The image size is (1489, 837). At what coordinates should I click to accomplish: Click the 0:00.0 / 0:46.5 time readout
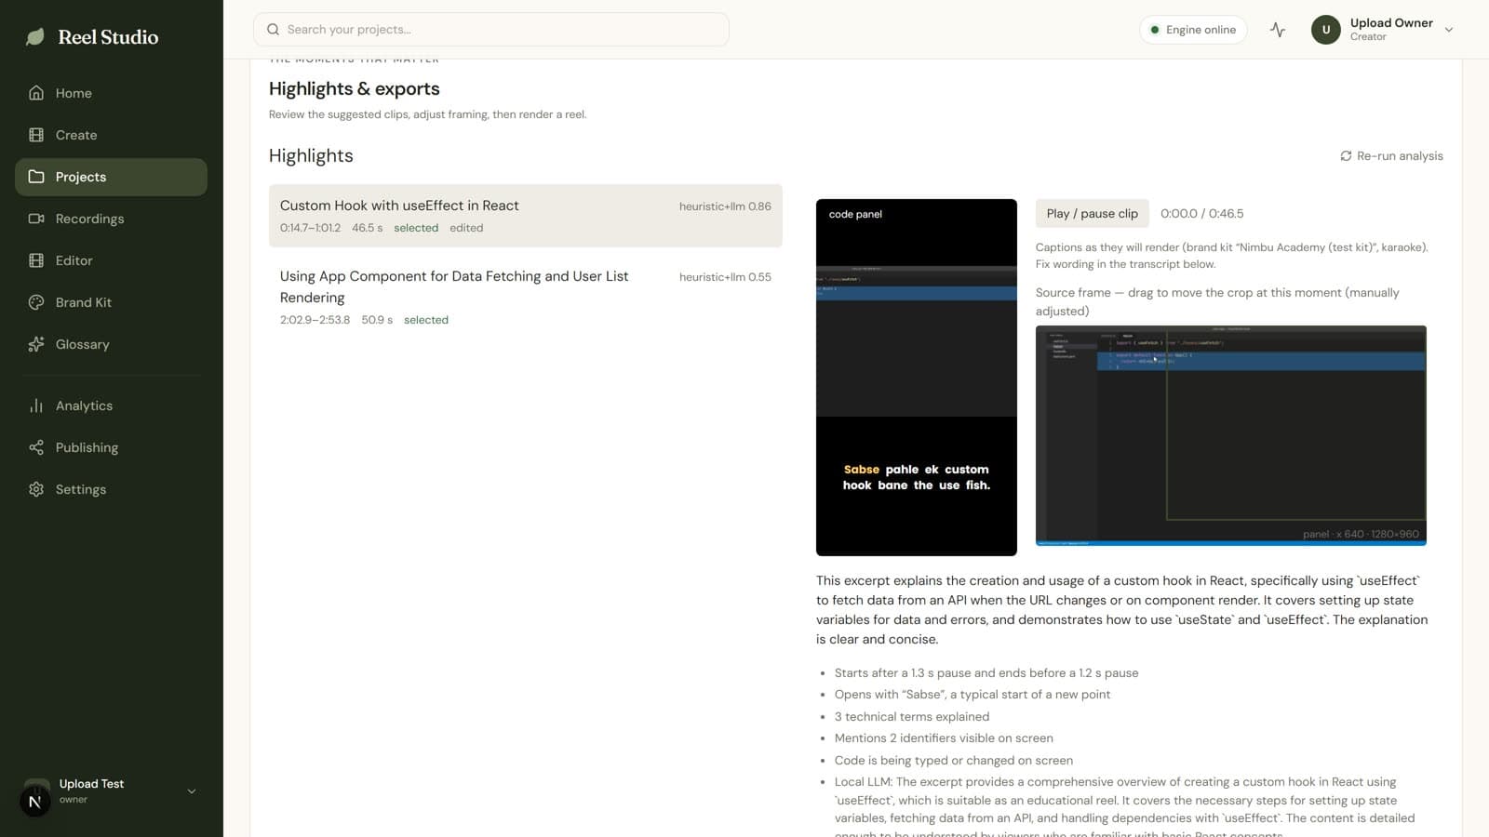[x=1201, y=213]
